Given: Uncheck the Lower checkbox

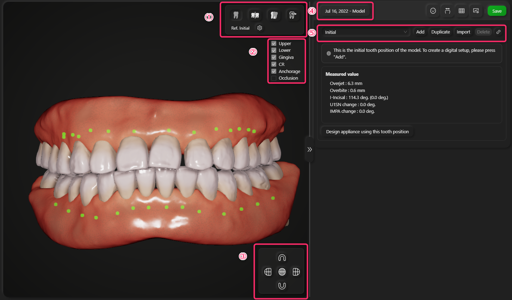Looking at the screenshot, I should tap(274, 50).
